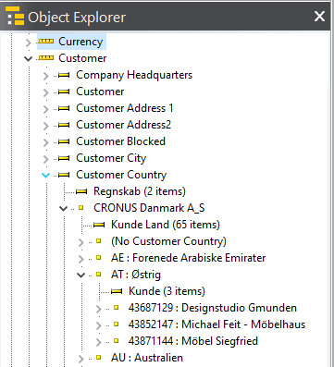Viewport: 334px width, 367px height.
Task: Expand the Customer Address 1 node
Action: (x=46, y=109)
